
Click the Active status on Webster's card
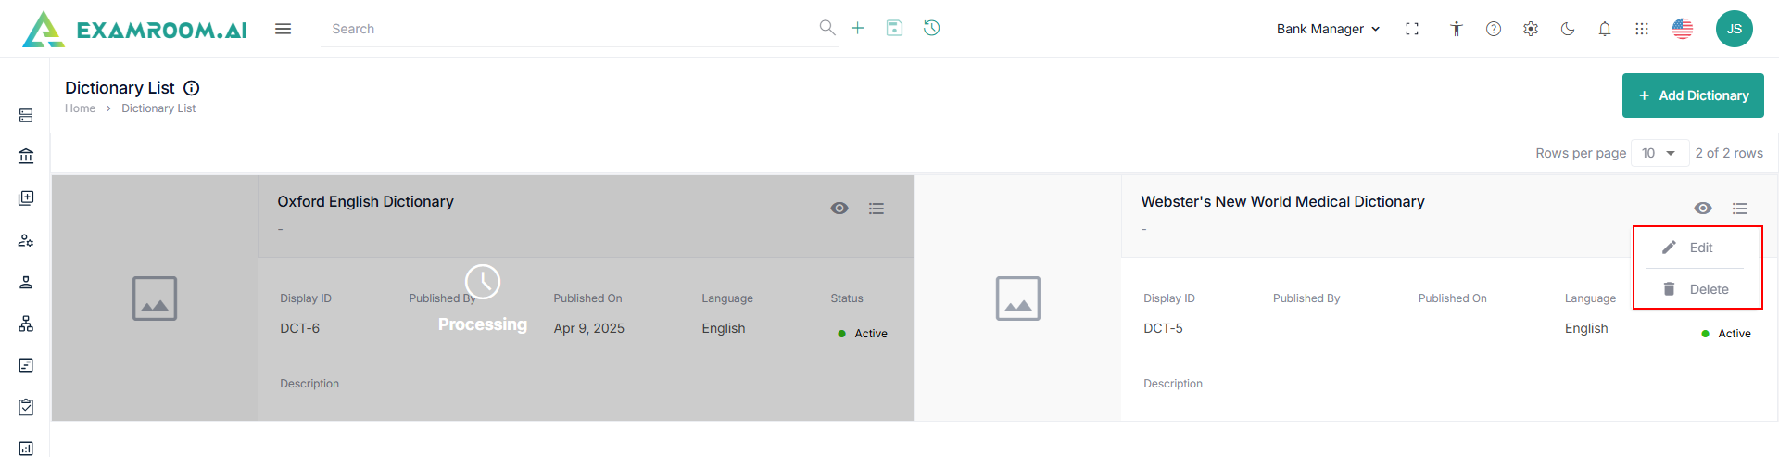(1726, 334)
